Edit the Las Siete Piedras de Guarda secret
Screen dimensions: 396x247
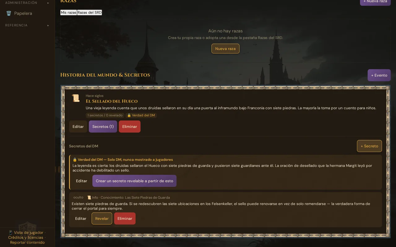click(x=81, y=219)
